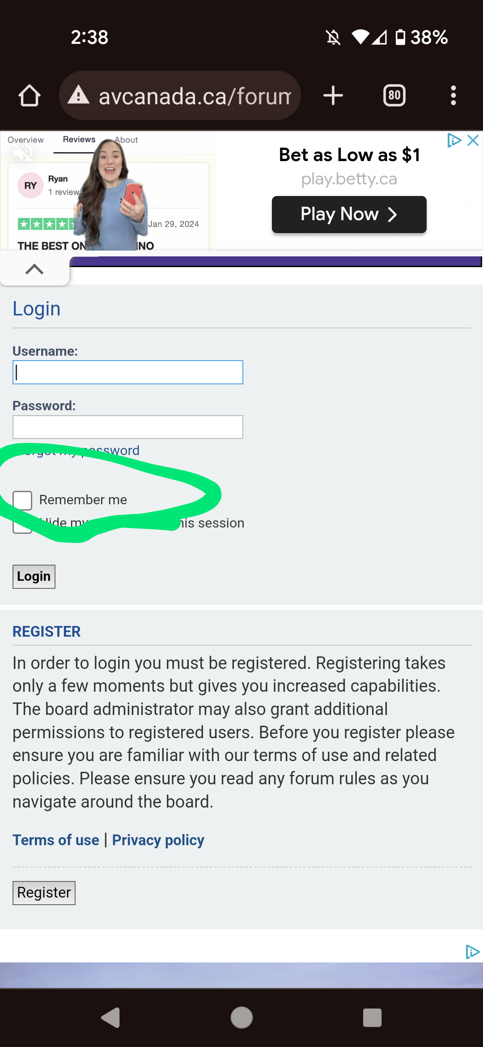This screenshot has width=483, height=1047.
Task: Open a new browser tab
Action: pyautogui.click(x=333, y=96)
